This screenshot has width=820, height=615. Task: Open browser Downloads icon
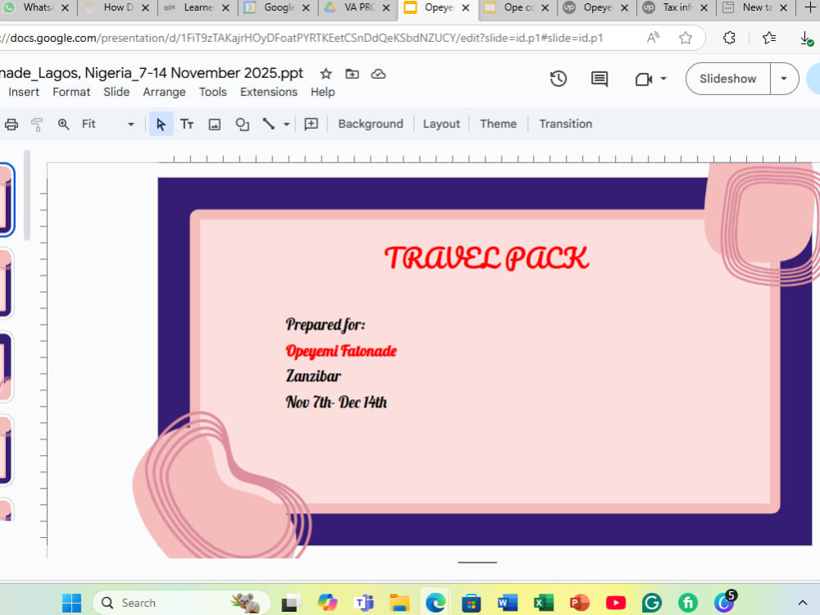tap(806, 39)
